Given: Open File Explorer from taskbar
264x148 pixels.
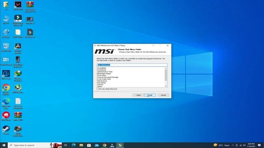Looking at the screenshot, I should pyautogui.click(x=81, y=145).
